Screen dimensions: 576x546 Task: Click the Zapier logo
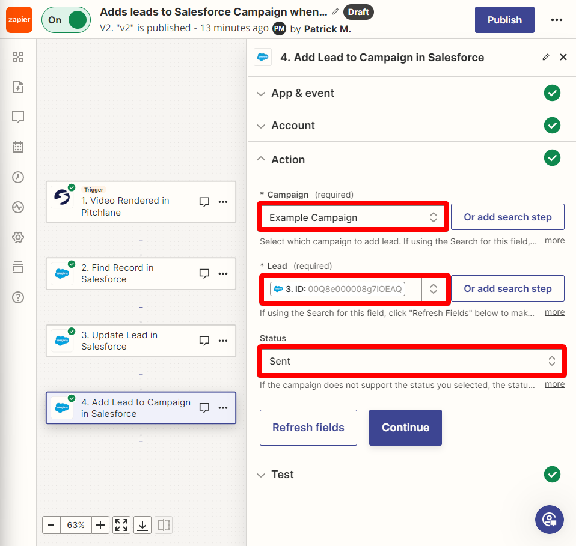[x=19, y=20]
